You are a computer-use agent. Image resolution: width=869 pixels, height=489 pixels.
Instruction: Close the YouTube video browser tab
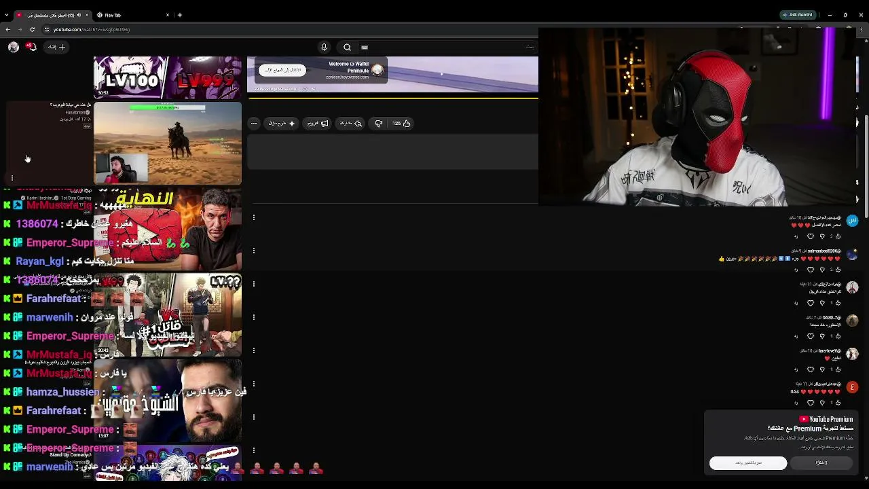pyautogui.click(x=86, y=15)
